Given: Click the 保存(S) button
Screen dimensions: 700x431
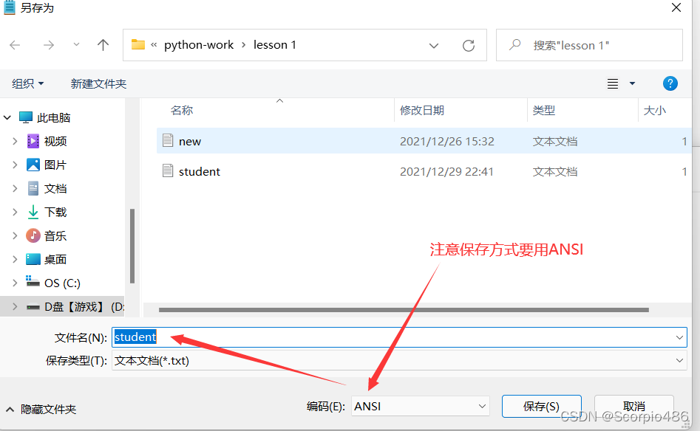Looking at the screenshot, I should tap(541, 406).
